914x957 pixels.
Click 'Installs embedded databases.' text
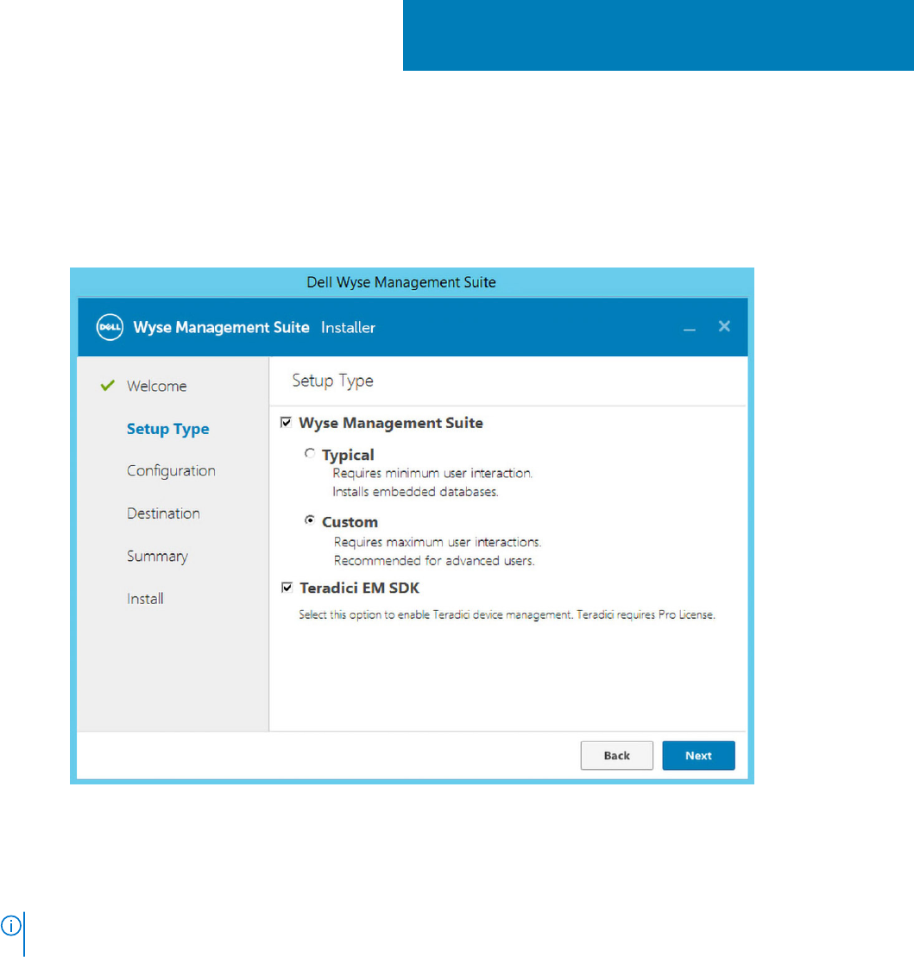(x=415, y=492)
